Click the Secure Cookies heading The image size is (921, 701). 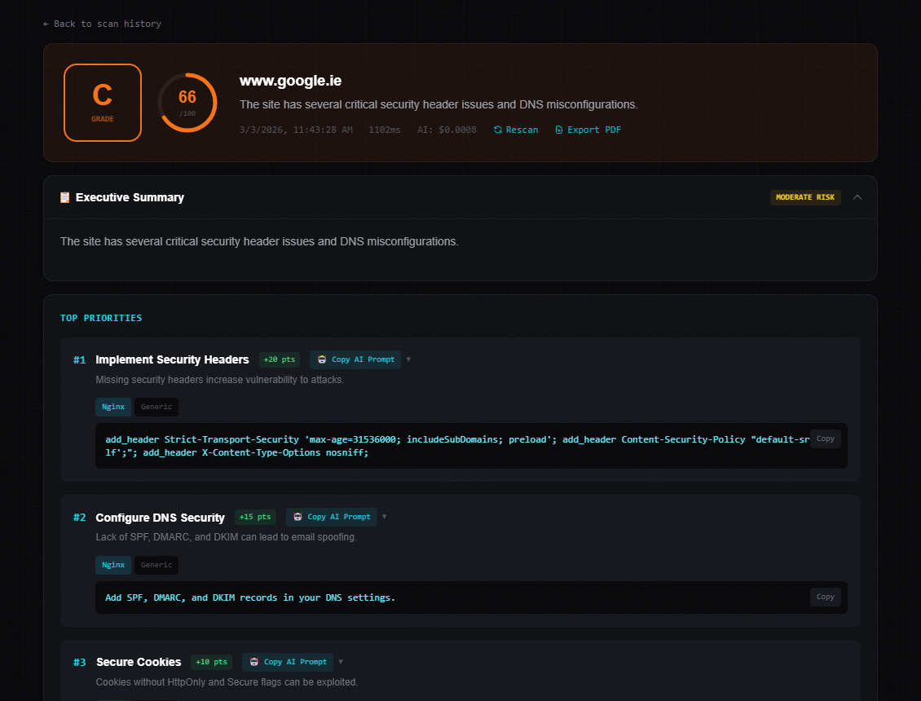[139, 662]
